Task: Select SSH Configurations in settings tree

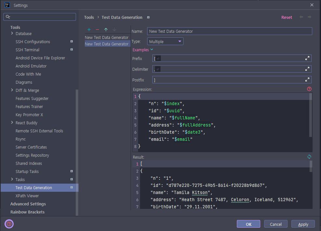Action: (33, 42)
